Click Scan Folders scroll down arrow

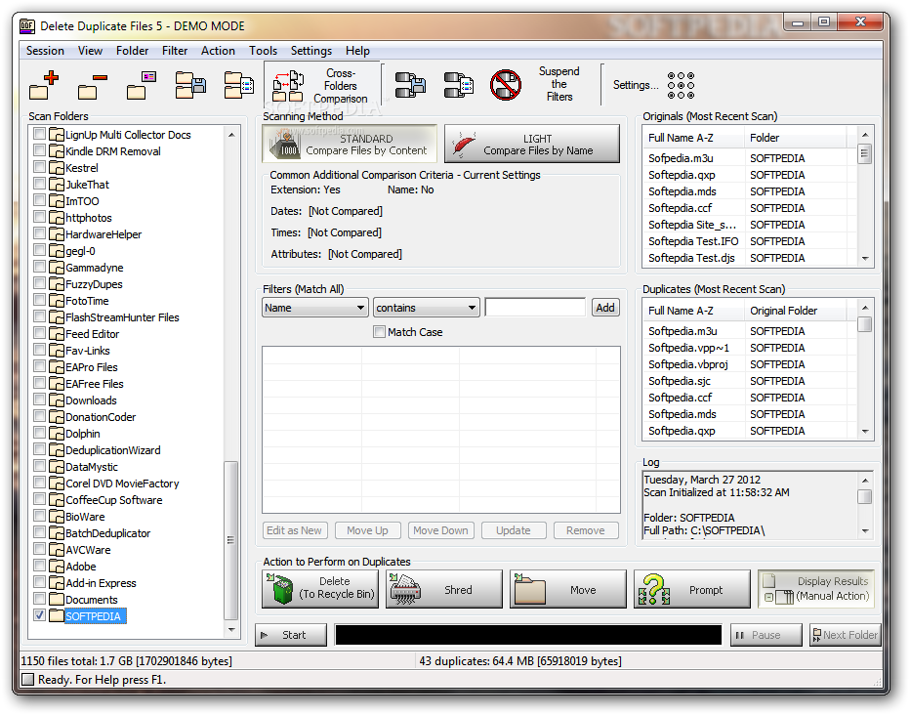pos(231,630)
